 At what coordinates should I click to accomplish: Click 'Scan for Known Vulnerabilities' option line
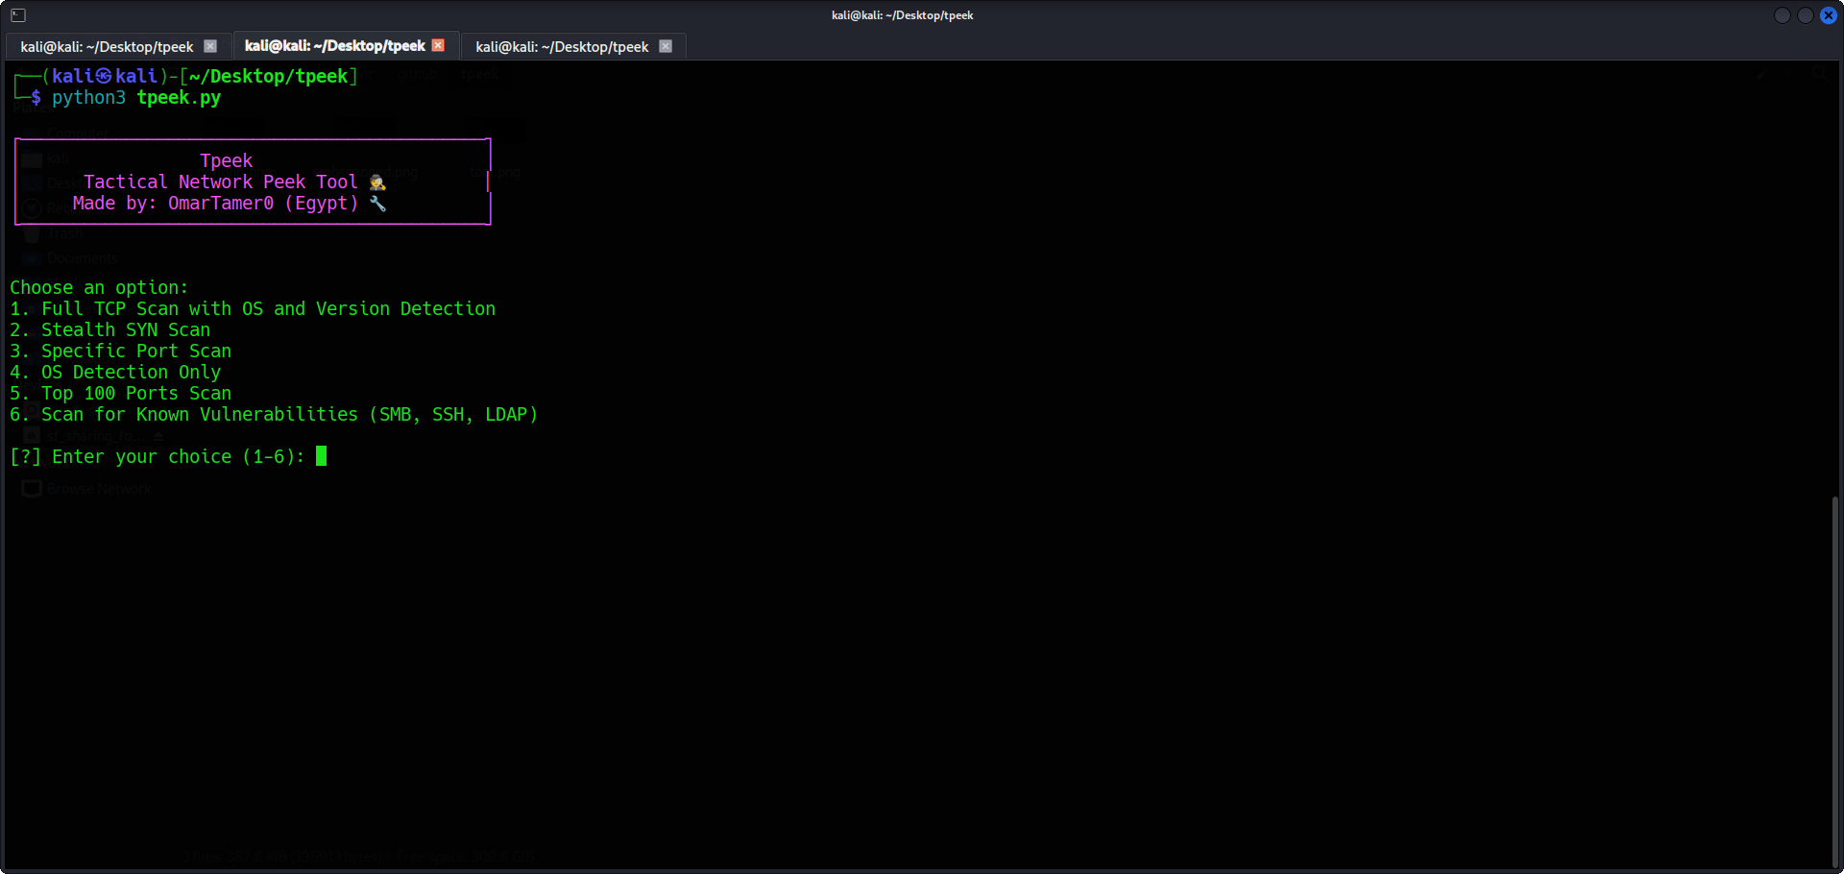(274, 414)
